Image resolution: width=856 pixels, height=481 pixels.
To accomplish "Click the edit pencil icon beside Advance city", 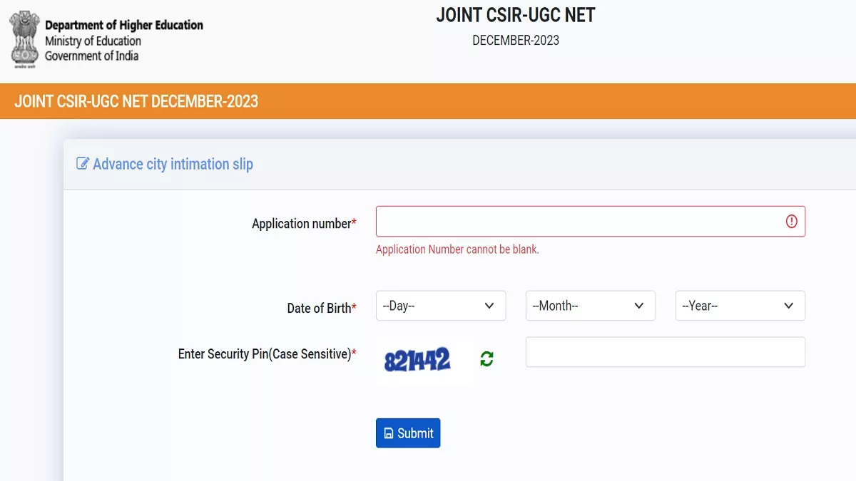I will 83,164.
